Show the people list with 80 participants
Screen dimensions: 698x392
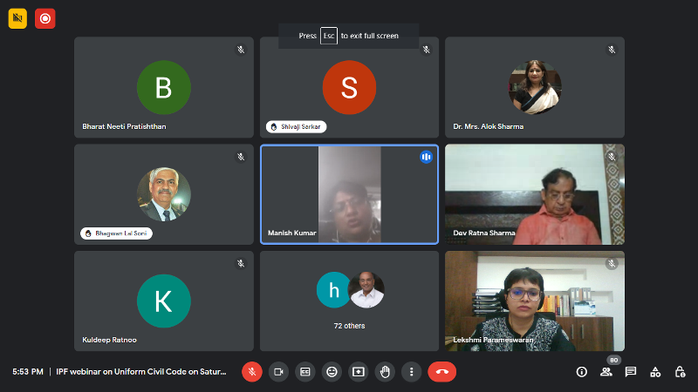click(x=606, y=371)
